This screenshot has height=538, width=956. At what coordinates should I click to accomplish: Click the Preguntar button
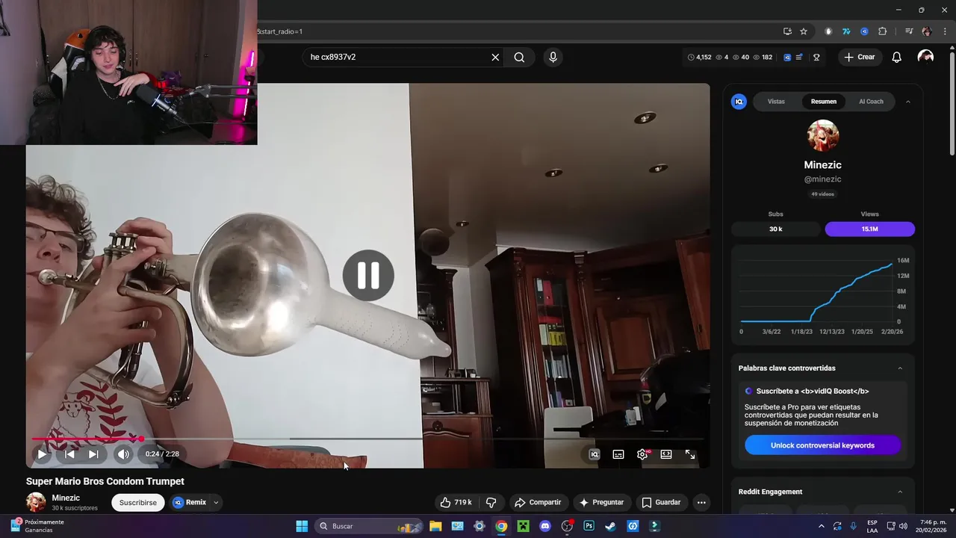[x=602, y=502]
